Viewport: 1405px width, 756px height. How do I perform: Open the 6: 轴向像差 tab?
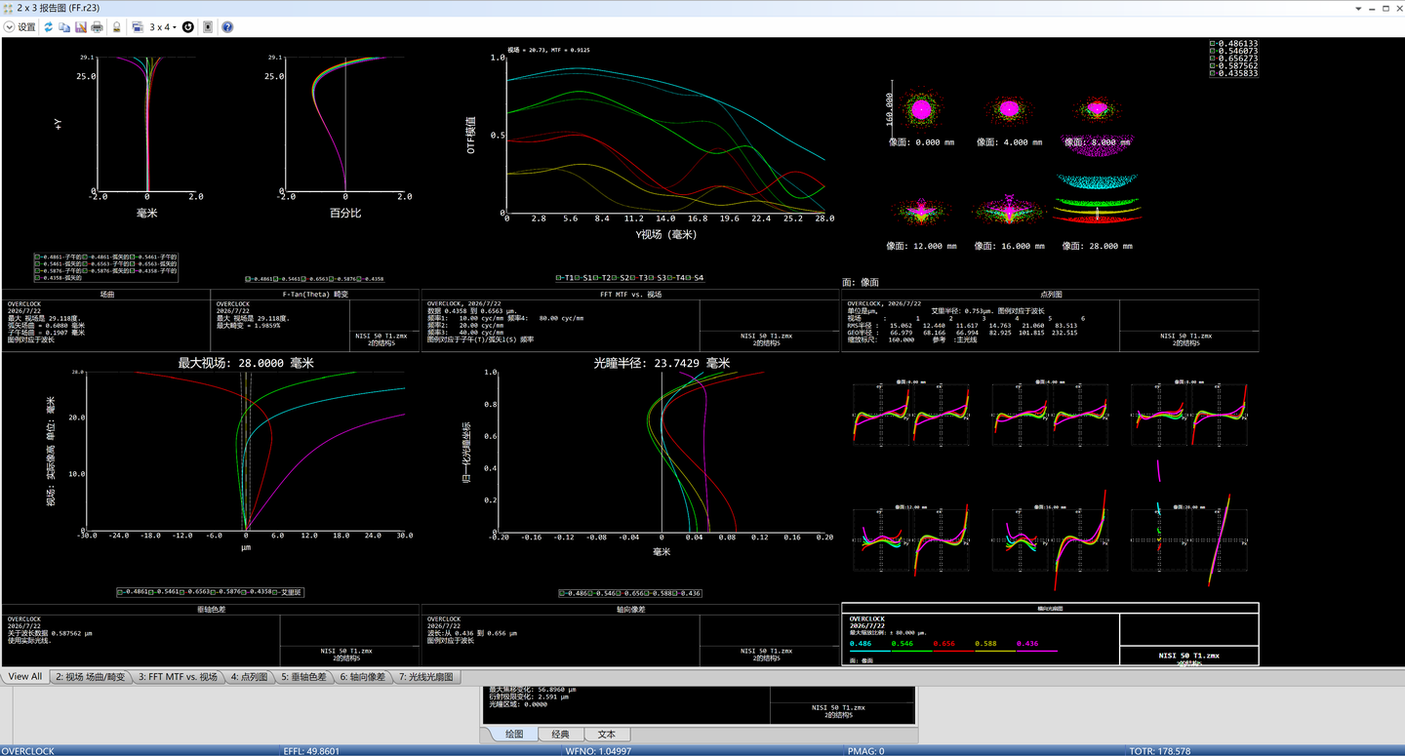[x=362, y=677]
